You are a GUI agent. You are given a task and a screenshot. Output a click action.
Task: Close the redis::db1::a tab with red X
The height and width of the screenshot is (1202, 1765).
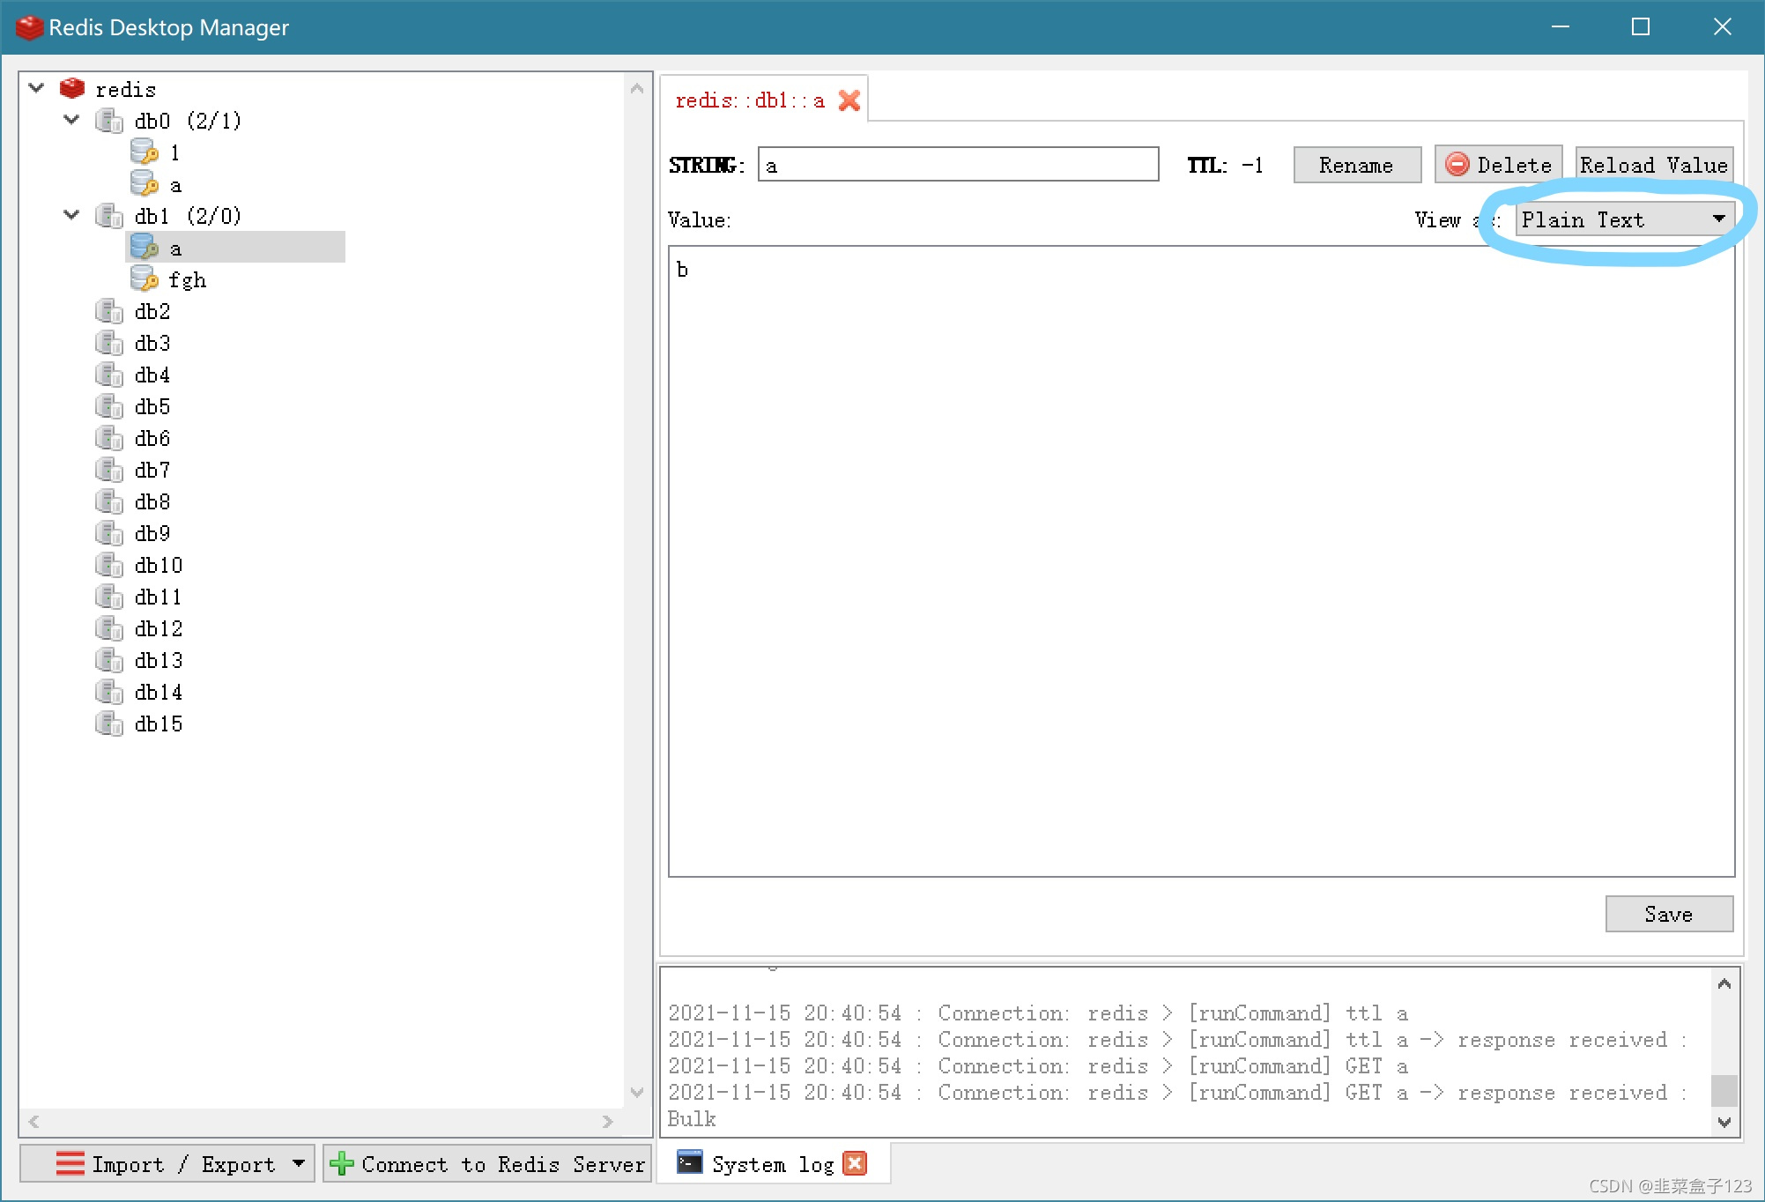pyautogui.click(x=849, y=100)
